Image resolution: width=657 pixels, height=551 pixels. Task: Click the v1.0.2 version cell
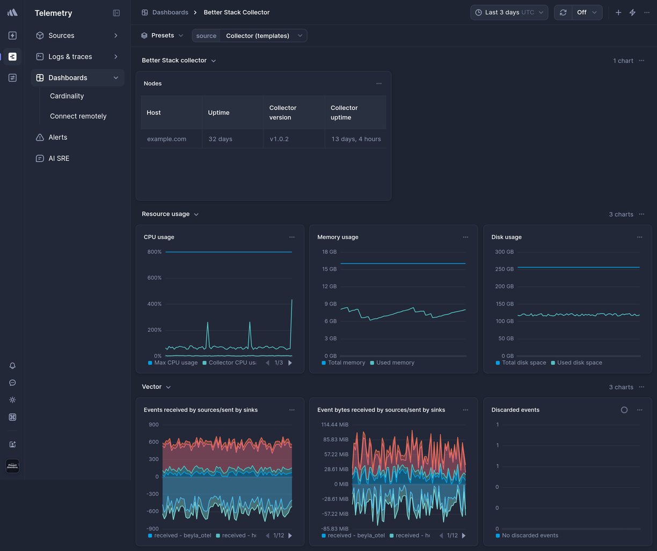(x=294, y=139)
